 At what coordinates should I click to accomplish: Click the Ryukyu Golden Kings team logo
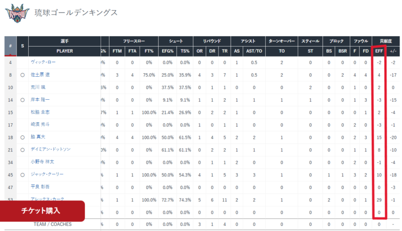(x=17, y=13)
